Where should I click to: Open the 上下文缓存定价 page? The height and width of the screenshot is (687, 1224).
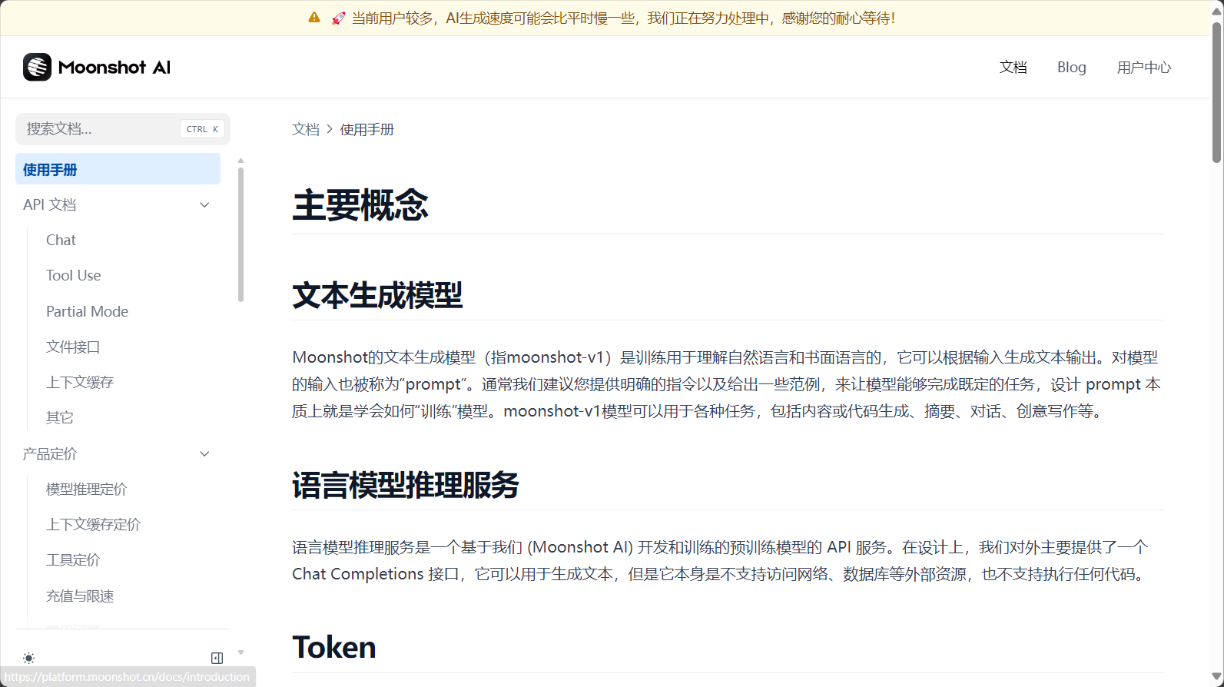pos(93,524)
